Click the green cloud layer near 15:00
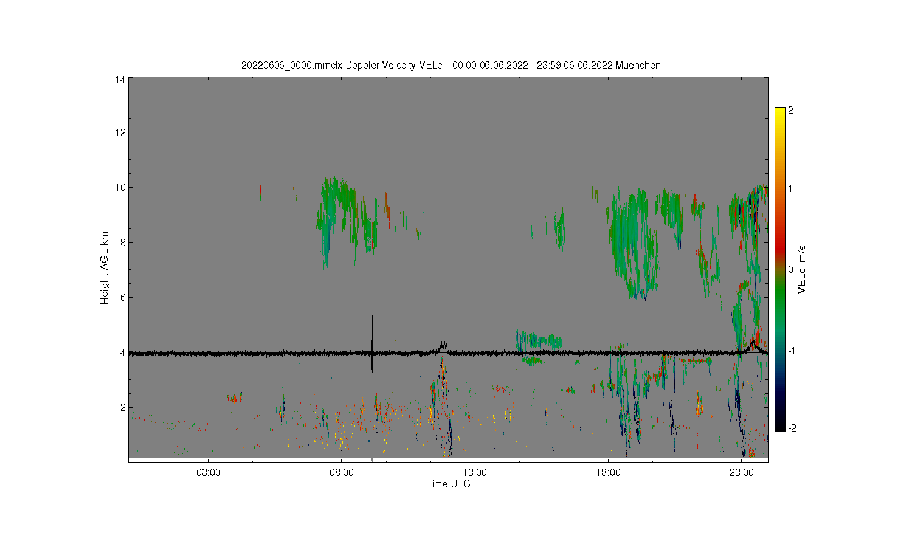The height and width of the screenshot is (547, 912). pos(539,340)
